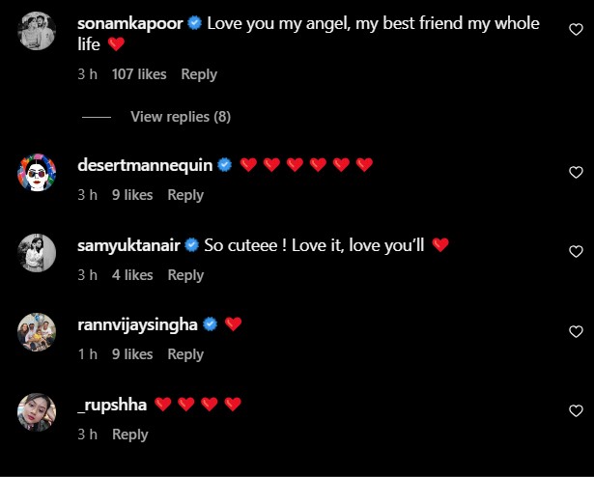Like desertmannequin's comment with heart icon
Viewport: 594px width, 477px height.
click(x=577, y=173)
